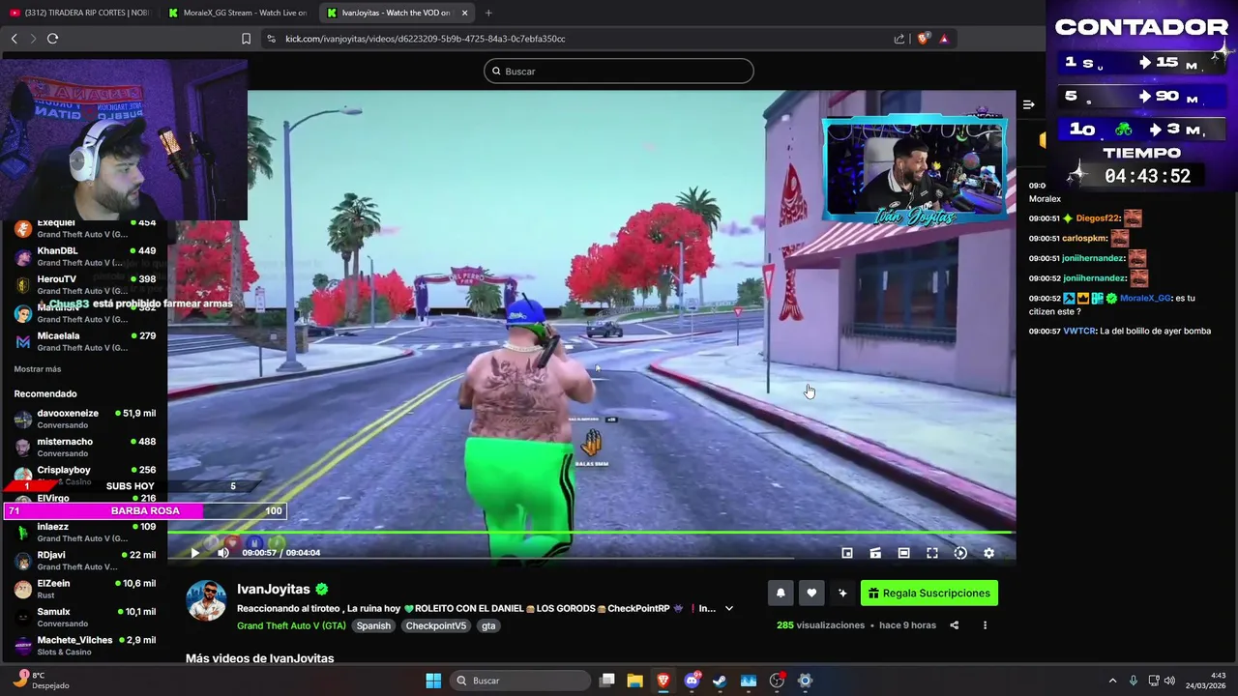Reload the page
This screenshot has height=696, width=1238.
[52, 39]
